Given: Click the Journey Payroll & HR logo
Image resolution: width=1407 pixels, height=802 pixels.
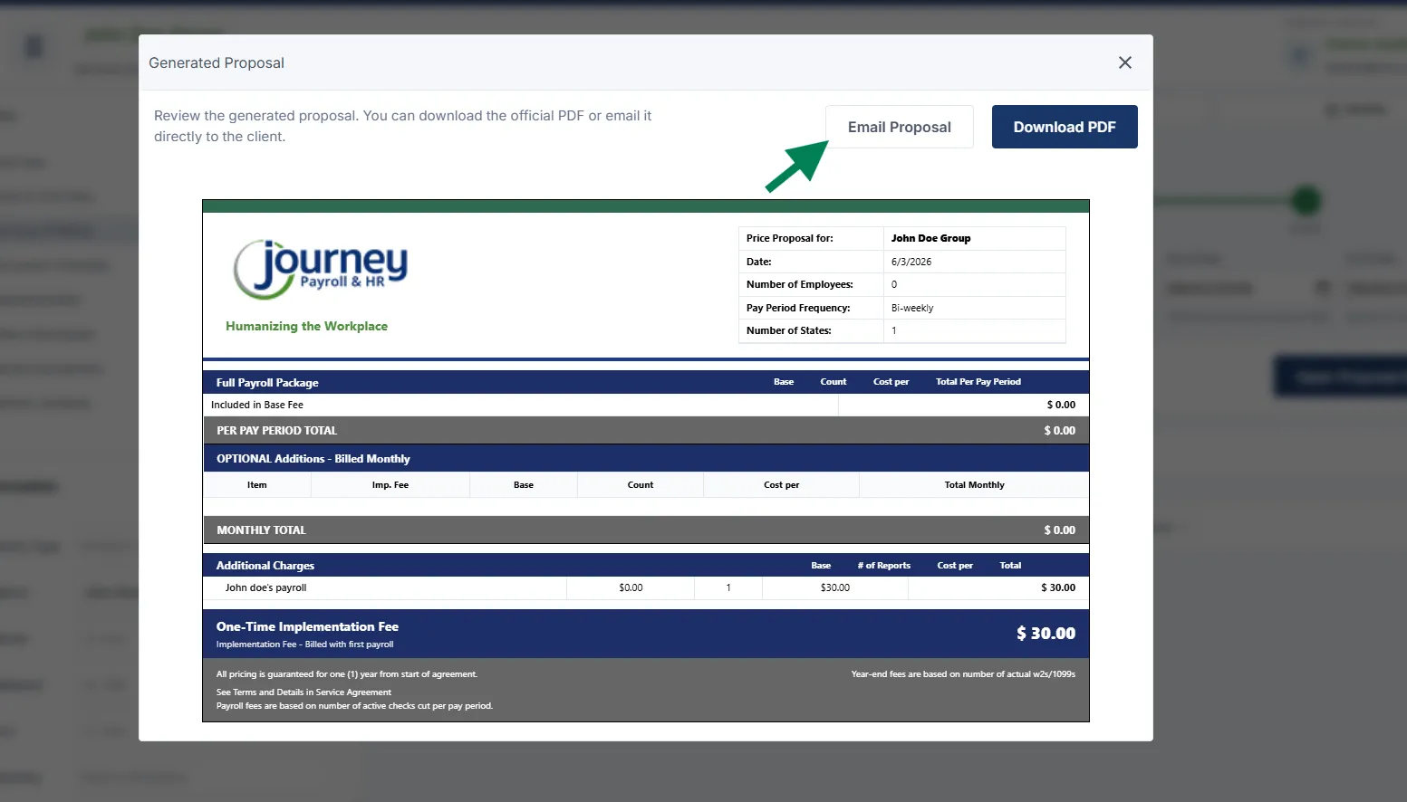Looking at the screenshot, I should coord(321,269).
